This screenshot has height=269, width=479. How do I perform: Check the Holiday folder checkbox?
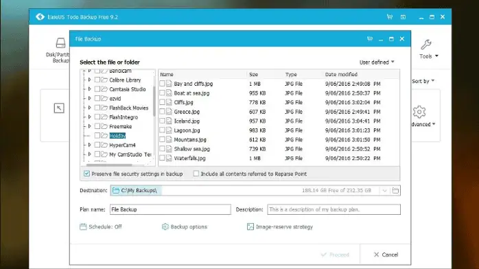click(97, 135)
